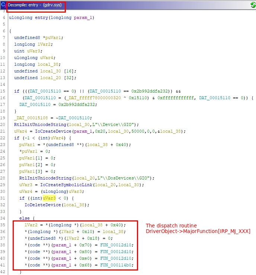Click 'DAT_00015110' on line 17
The width and height of the screenshot is (256, 275).
pos(35,104)
